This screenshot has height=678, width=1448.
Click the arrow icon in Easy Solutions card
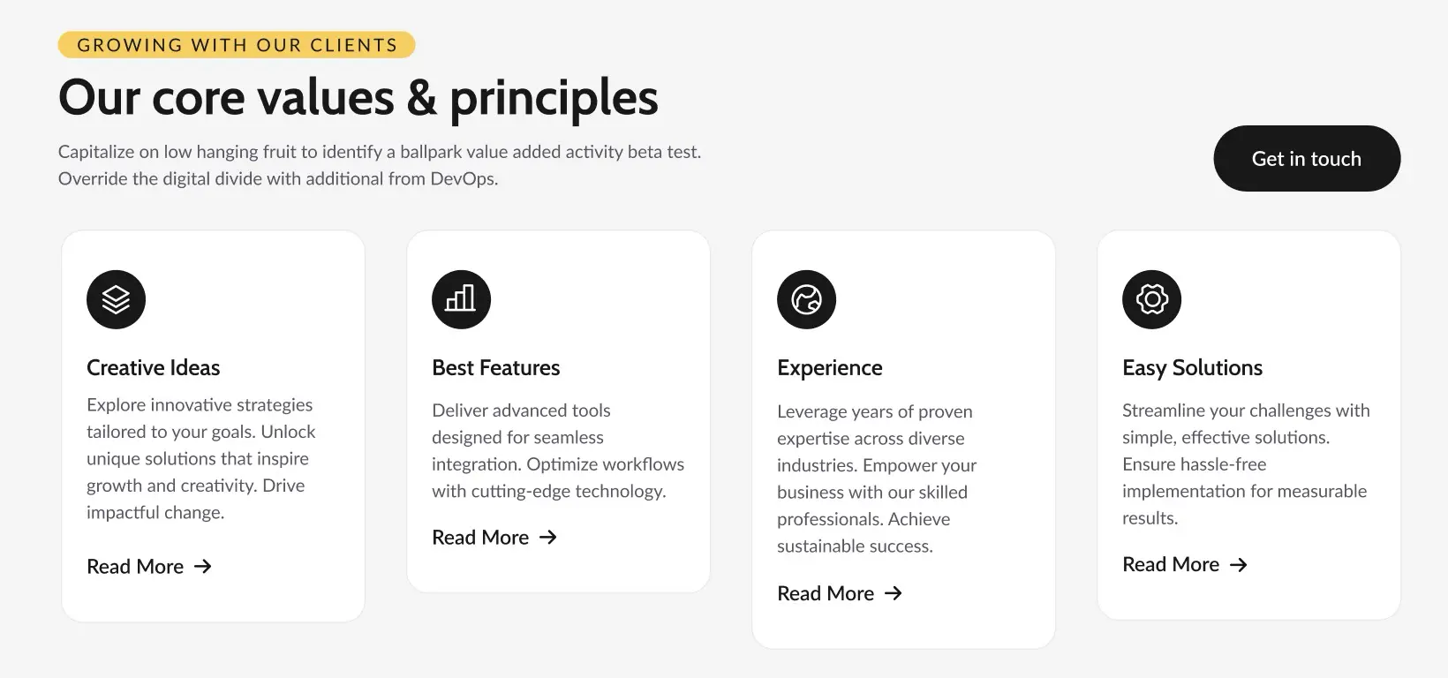1239,564
